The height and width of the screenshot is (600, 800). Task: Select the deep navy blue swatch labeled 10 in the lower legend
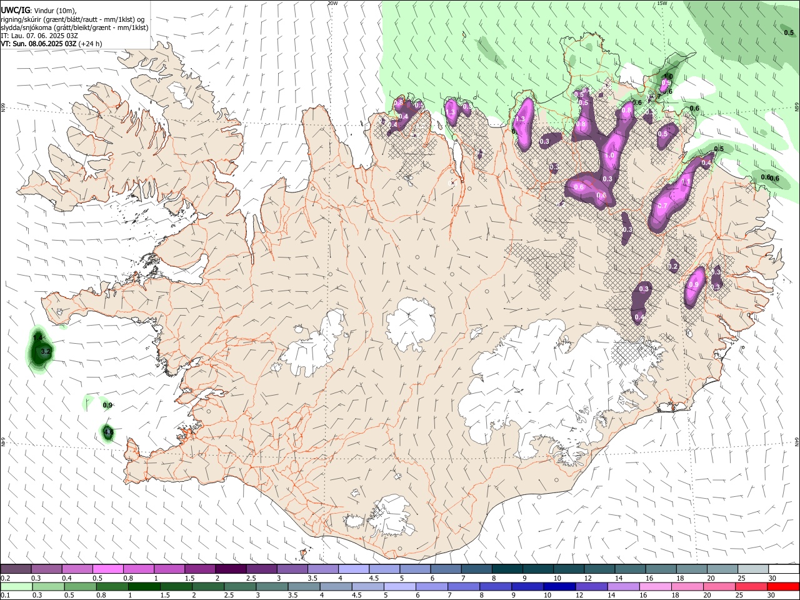(x=559, y=586)
